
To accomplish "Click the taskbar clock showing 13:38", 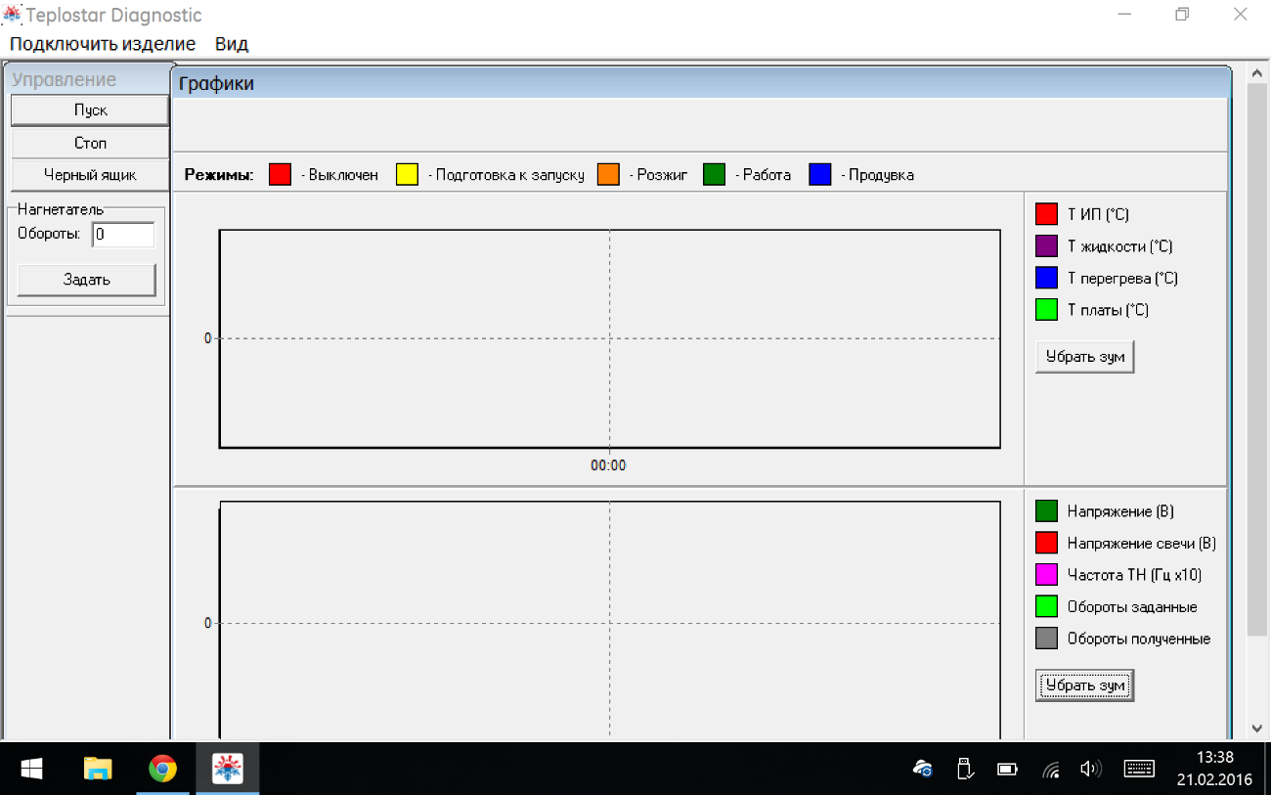I will click(x=1213, y=770).
